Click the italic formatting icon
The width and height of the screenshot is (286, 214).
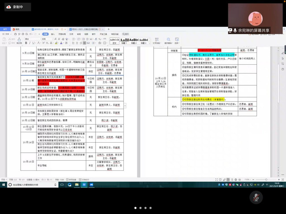pos(30,43)
